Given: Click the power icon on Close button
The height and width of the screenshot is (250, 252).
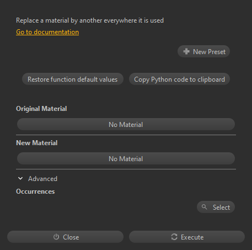Looking at the screenshot, I should point(56,237).
